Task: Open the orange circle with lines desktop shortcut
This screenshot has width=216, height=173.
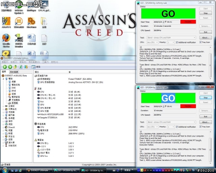Action: tap(19, 23)
